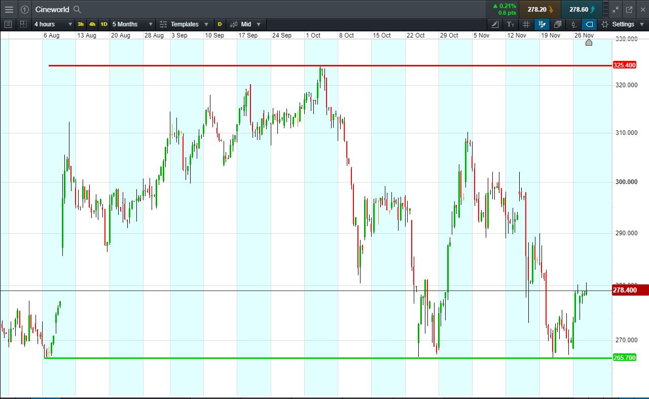Expand the 5 Months period dropdown

[x=151, y=24]
